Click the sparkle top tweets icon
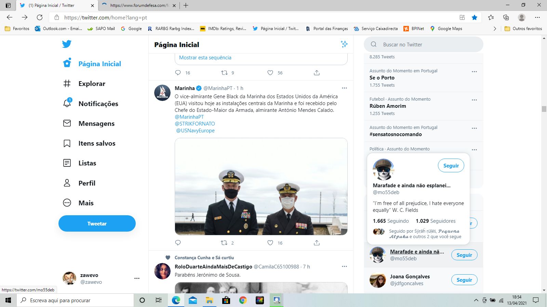Screen dimensions: 547x307 pos(344,44)
